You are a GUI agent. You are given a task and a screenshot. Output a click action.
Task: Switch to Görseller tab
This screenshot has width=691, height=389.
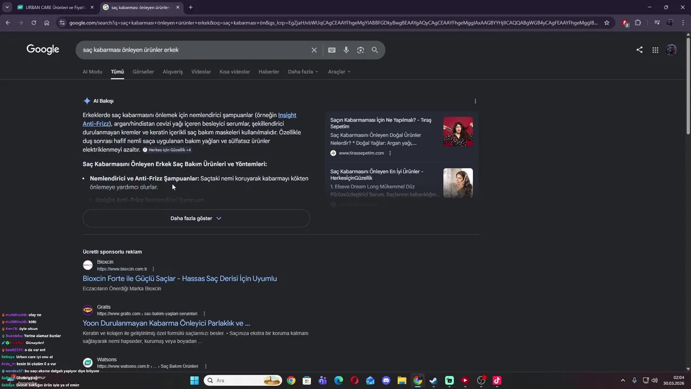143,72
